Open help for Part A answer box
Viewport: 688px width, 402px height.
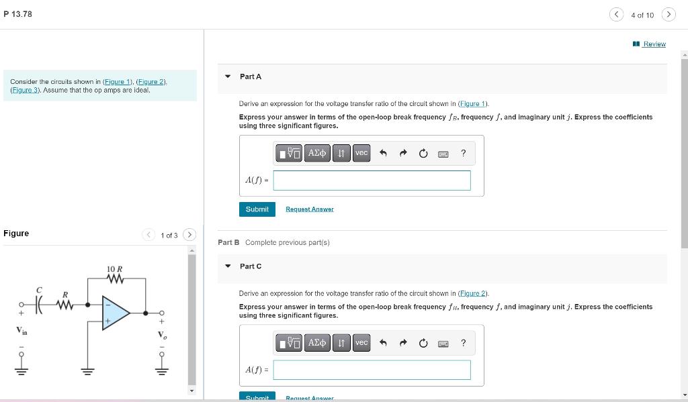(x=464, y=153)
